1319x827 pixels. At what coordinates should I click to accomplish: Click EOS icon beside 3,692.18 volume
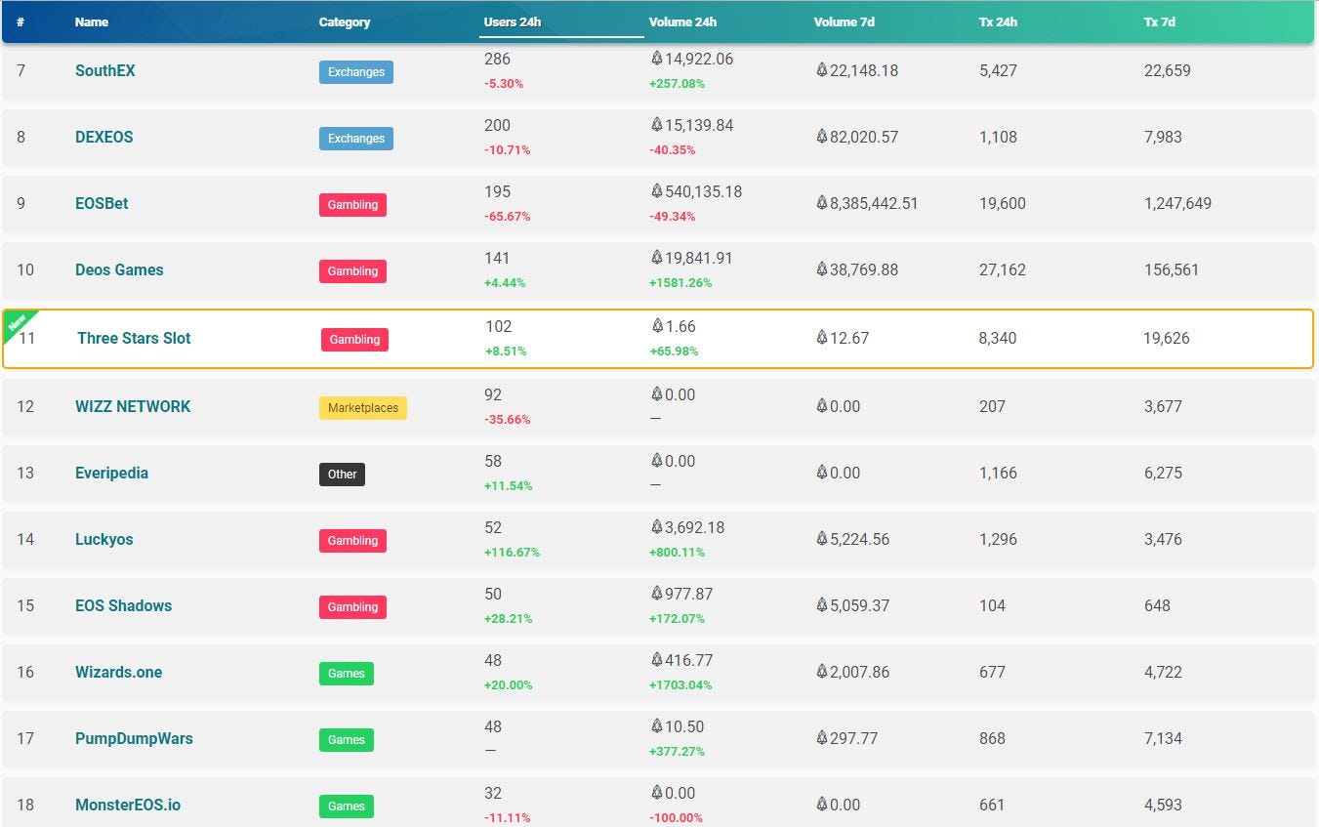656,527
